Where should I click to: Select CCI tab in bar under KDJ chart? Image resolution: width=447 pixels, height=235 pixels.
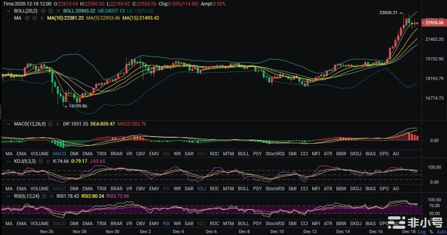[304, 189]
